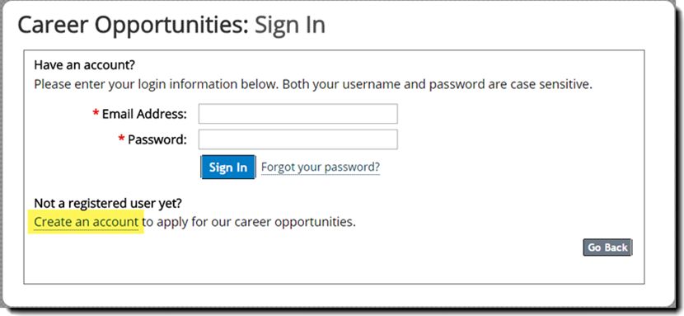This screenshot has width=684, height=316.
Task: Select the word password in Forgot link
Action: [350, 167]
